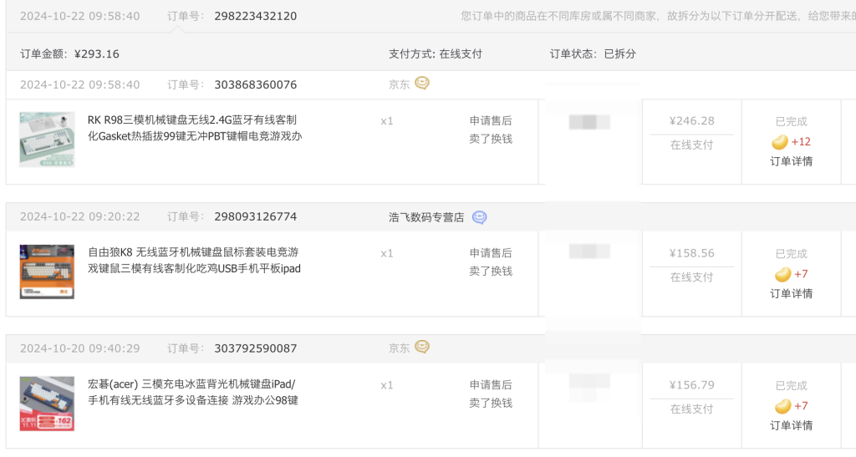Open 订单详情 for the ¥156.79 order
Viewport: 856px width, 457px height.
pos(791,425)
